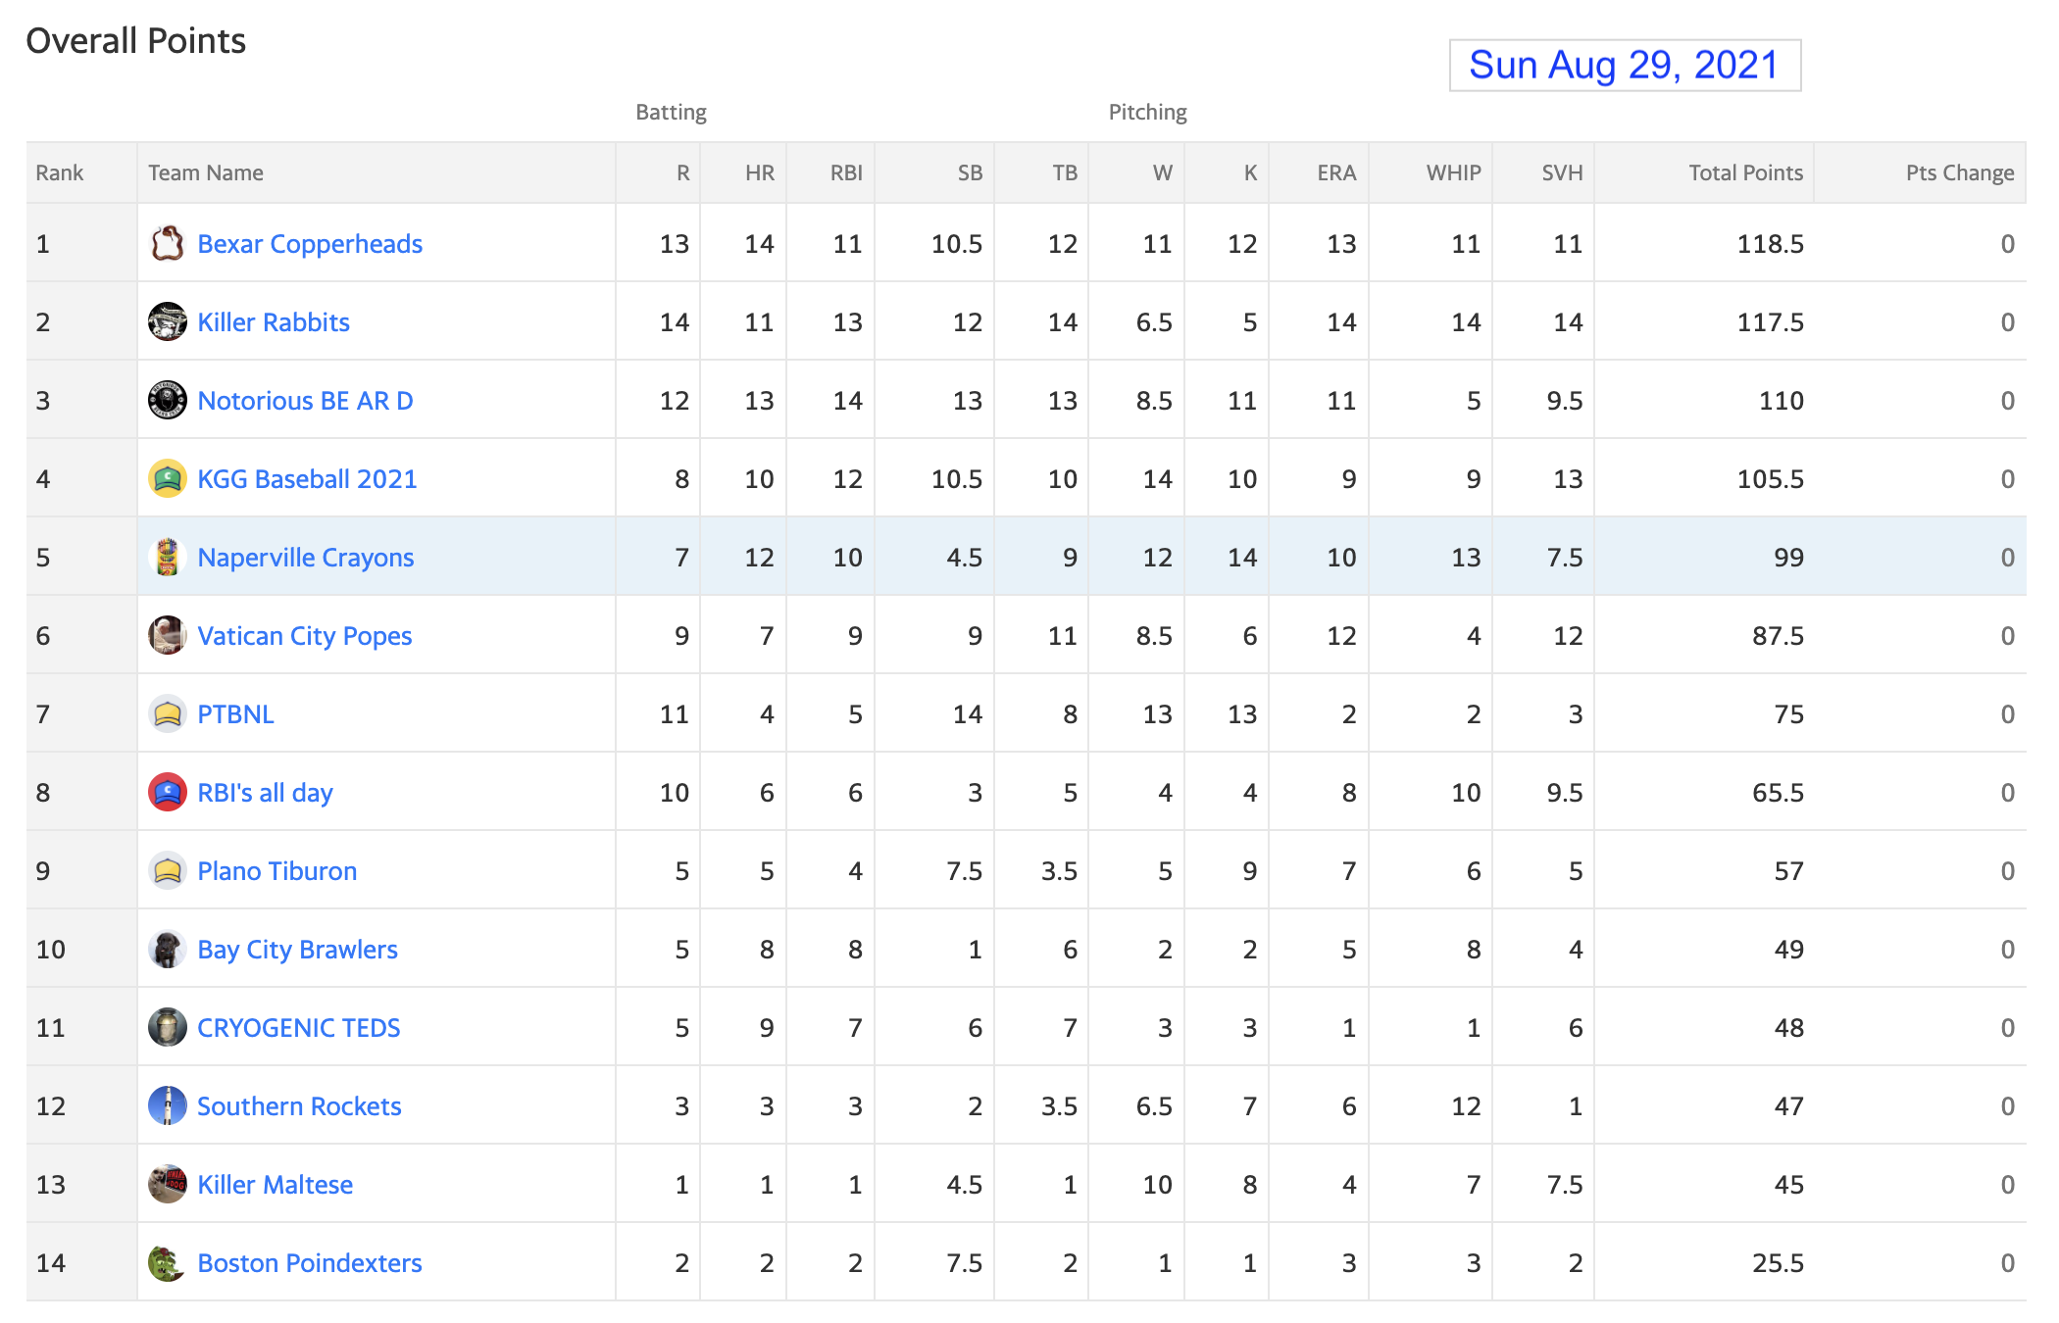2059x1323 pixels.
Task: Select the Sun Aug 29, 2021 date box
Action: [1625, 65]
